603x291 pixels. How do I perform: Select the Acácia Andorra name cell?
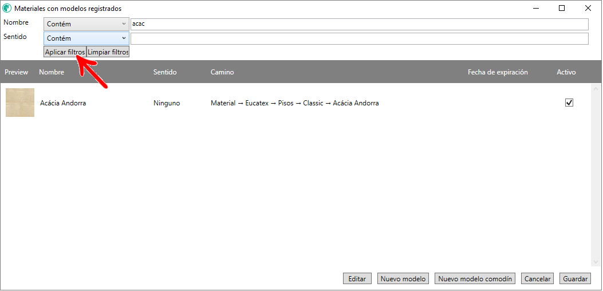(x=63, y=103)
